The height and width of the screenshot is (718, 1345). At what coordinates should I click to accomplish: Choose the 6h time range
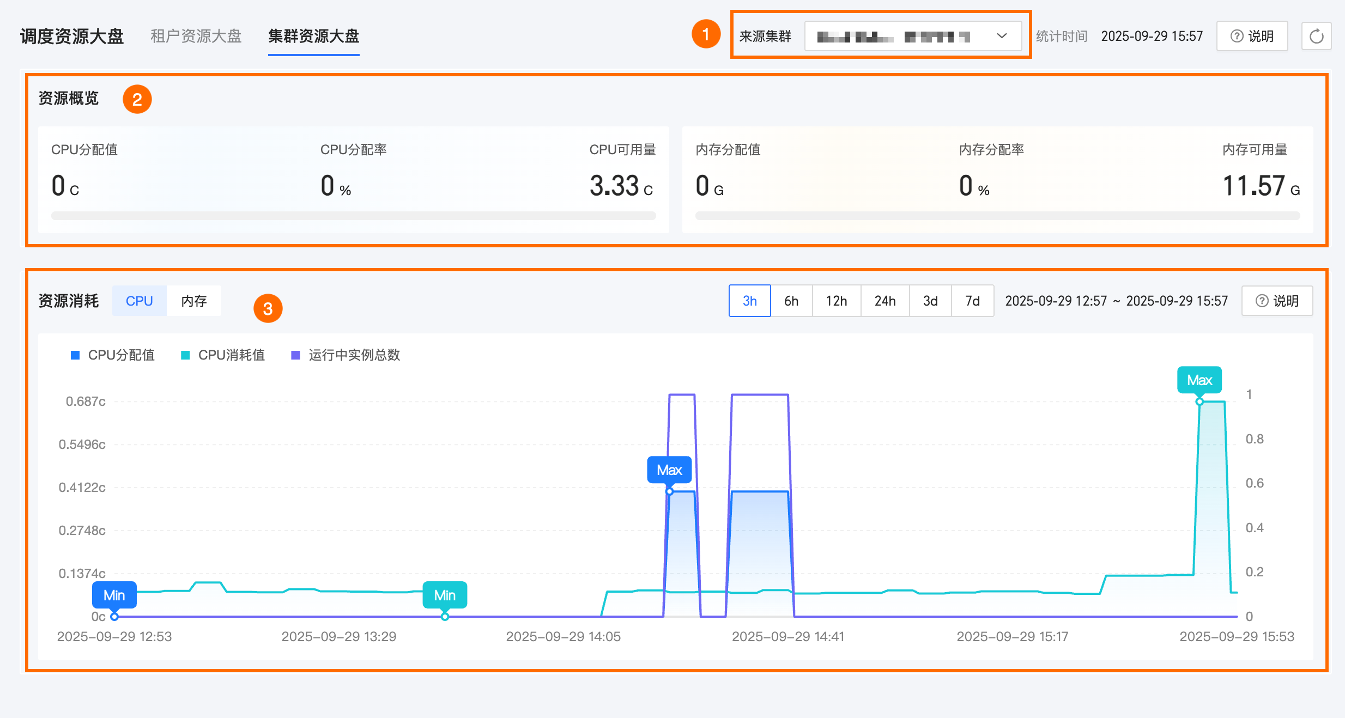click(791, 301)
